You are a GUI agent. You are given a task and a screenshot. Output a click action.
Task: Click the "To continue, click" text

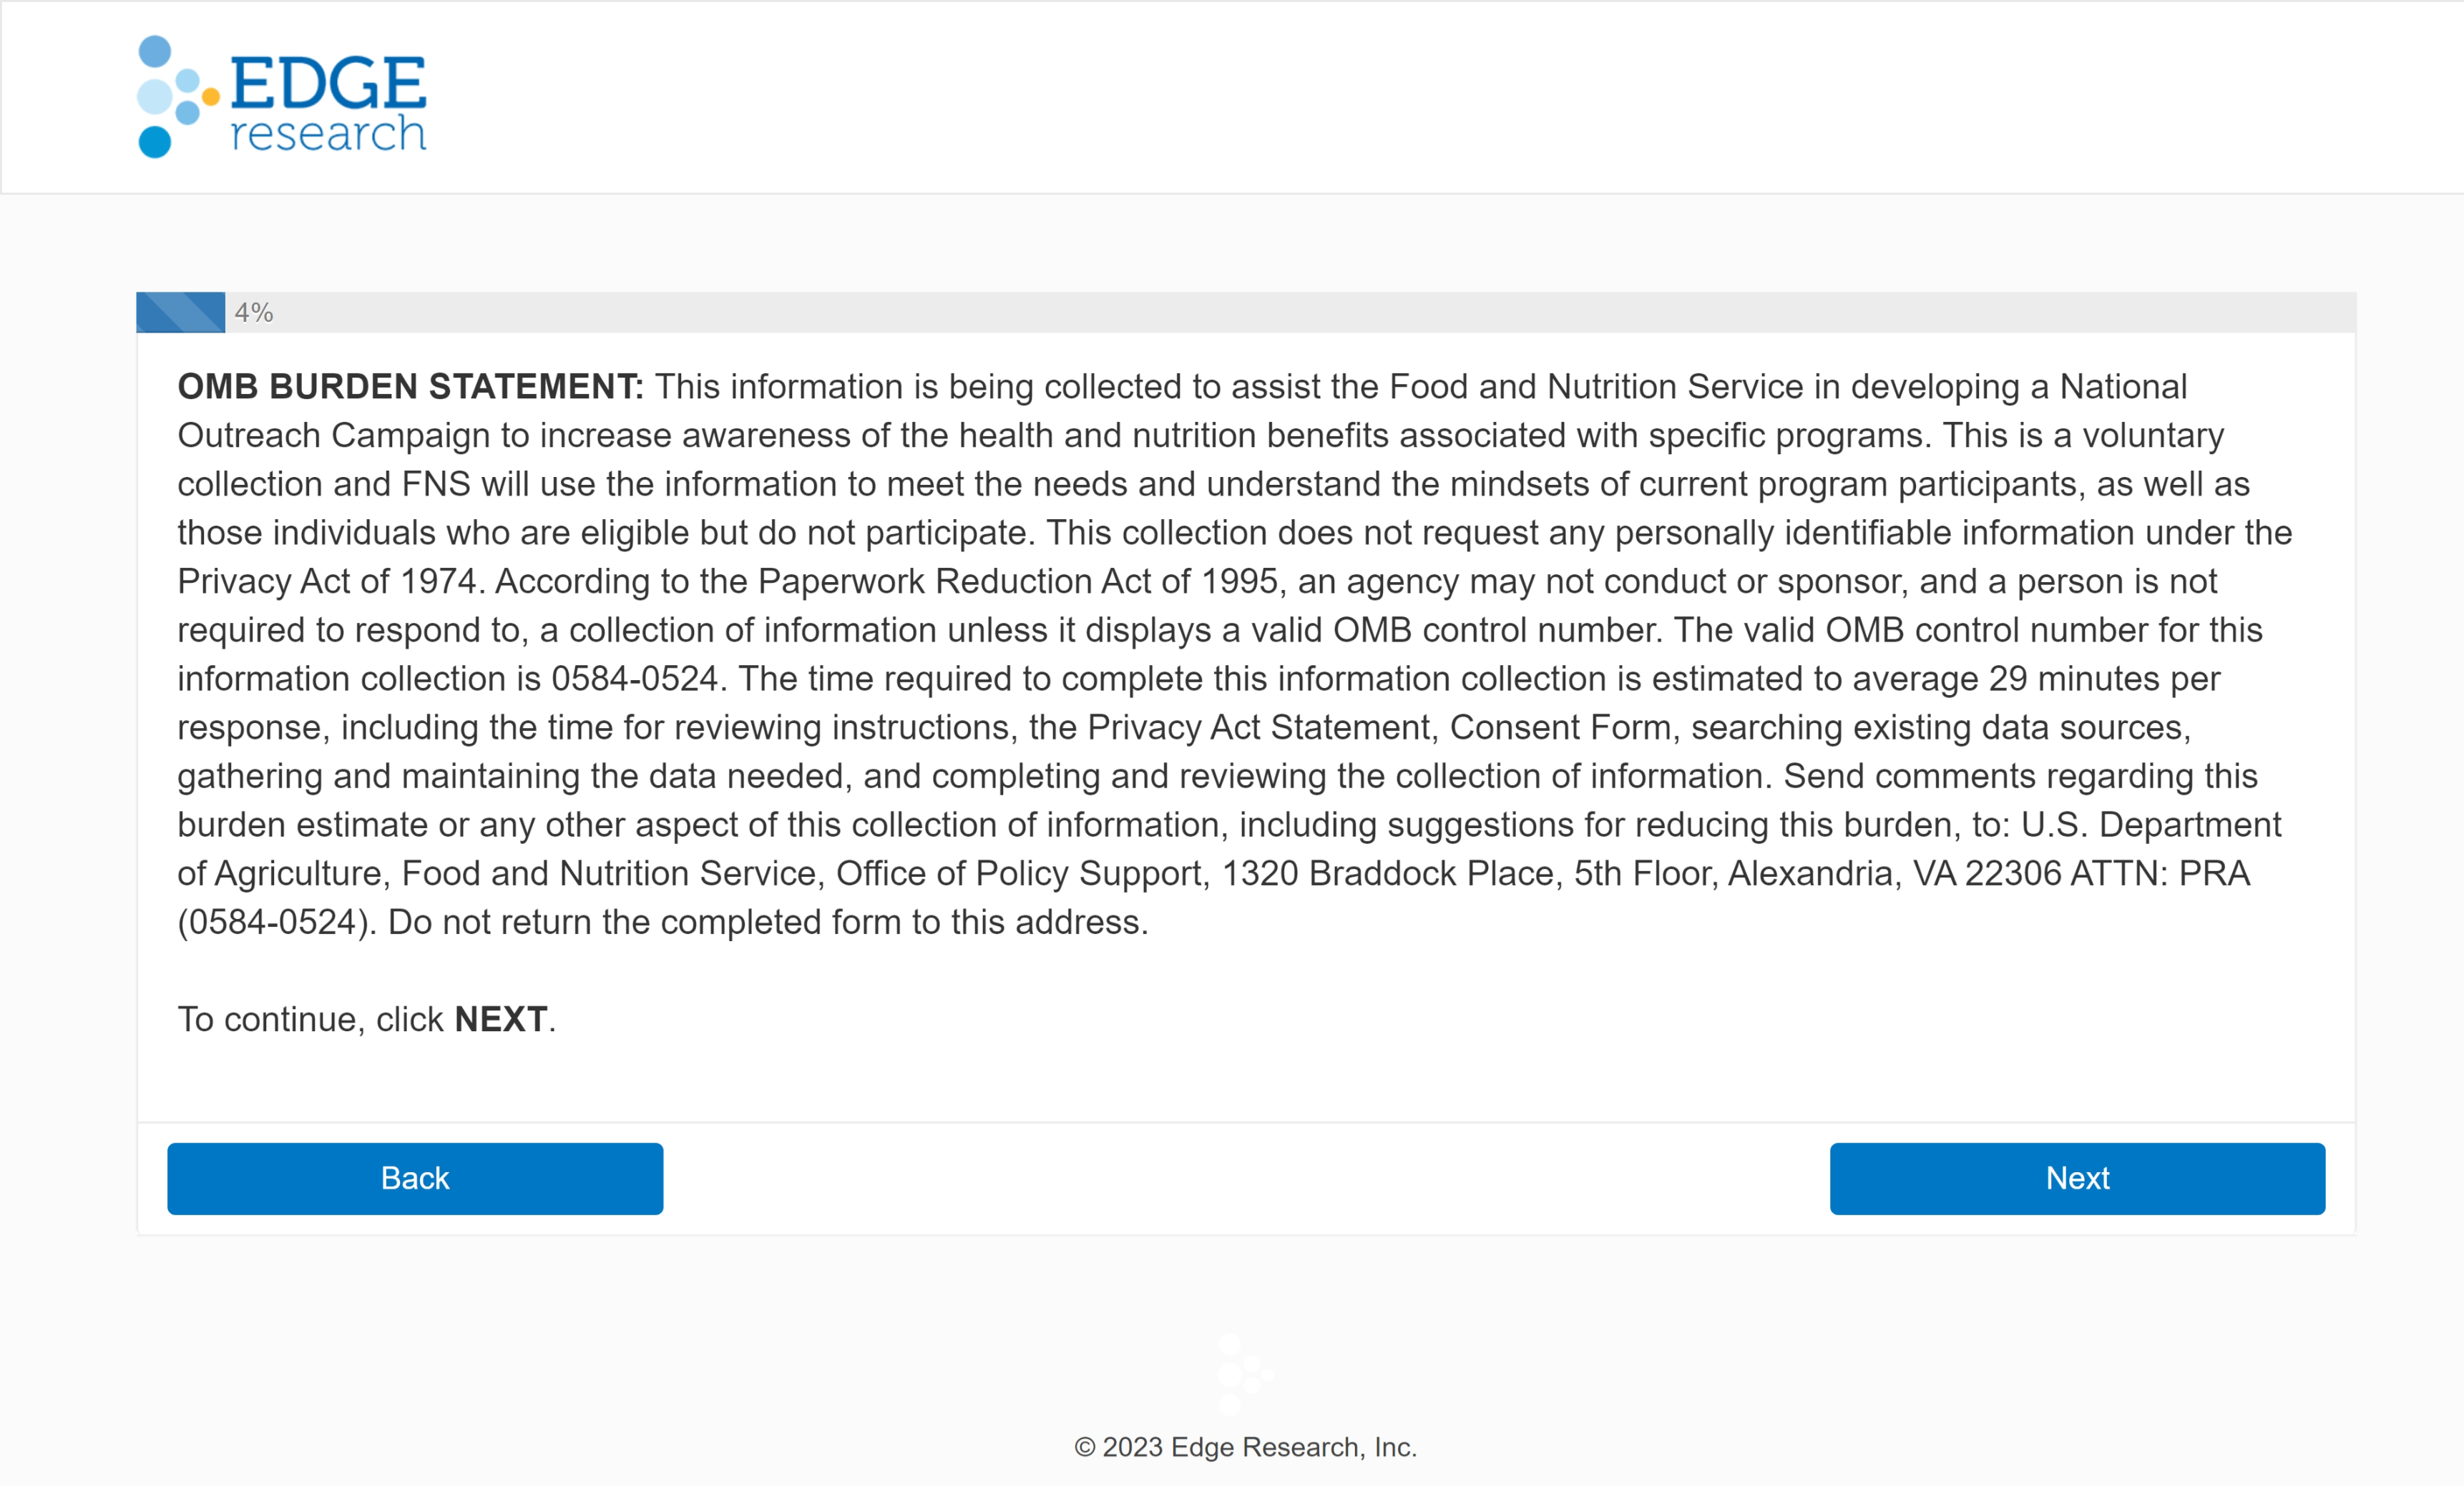(x=310, y=1019)
